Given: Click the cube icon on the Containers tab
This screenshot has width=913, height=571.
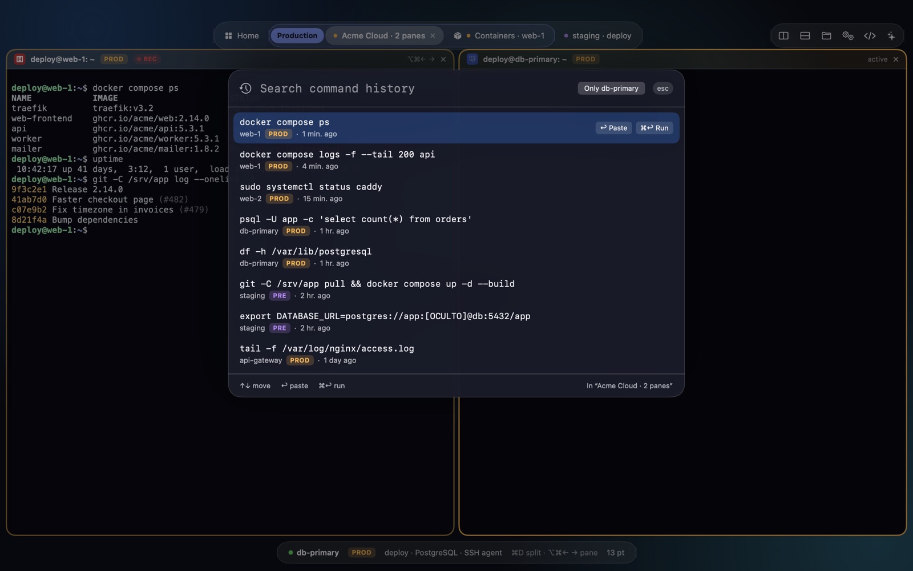Looking at the screenshot, I should point(458,35).
